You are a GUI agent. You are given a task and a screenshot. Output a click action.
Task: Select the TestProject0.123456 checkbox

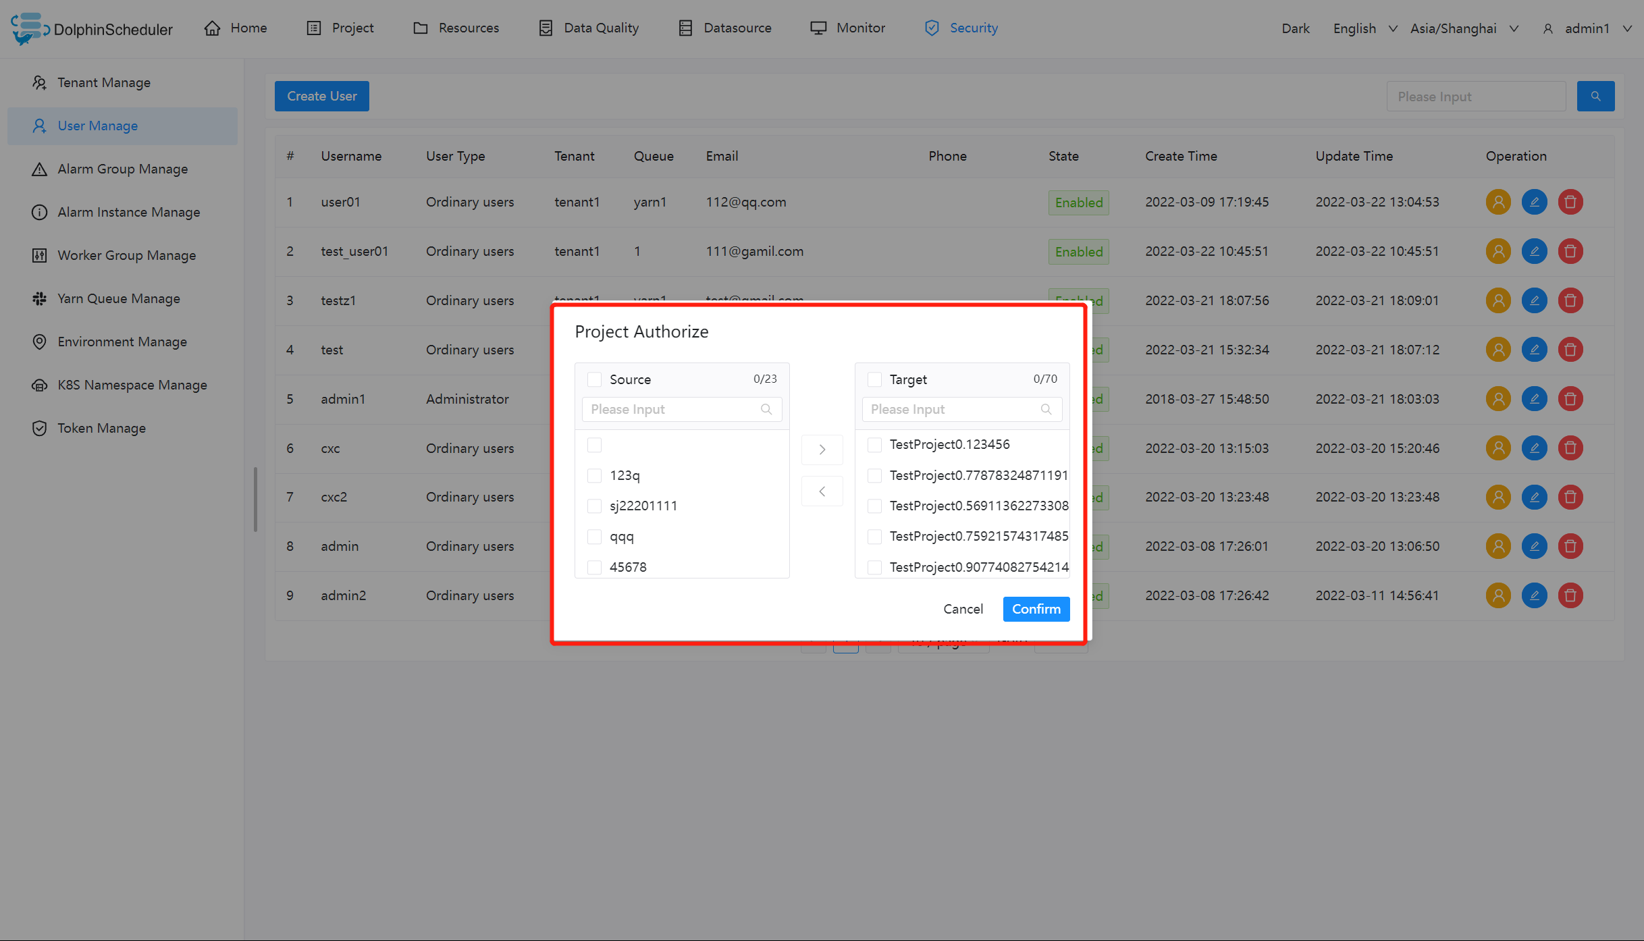pyautogui.click(x=874, y=444)
